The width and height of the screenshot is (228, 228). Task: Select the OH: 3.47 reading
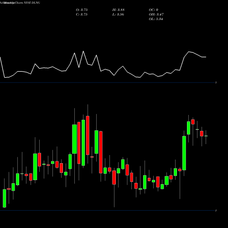156,15
